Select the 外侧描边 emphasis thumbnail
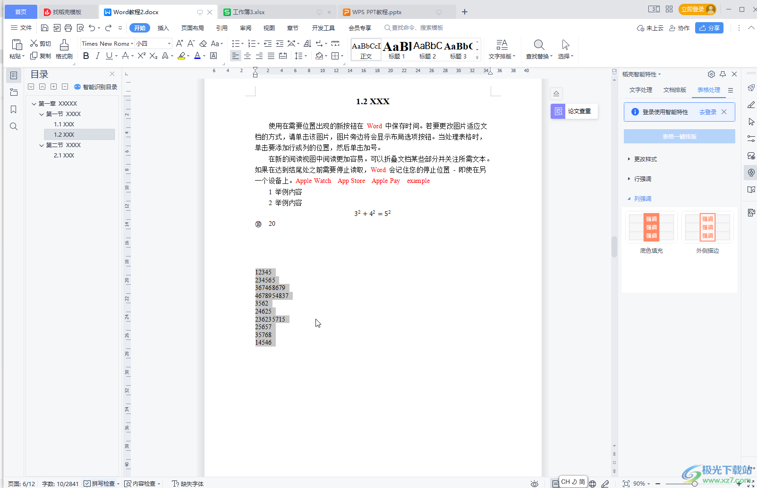 pyautogui.click(x=707, y=227)
